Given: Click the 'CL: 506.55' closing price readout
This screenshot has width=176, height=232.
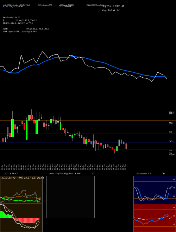Looking at the screenshot, I should coord(65,6).
